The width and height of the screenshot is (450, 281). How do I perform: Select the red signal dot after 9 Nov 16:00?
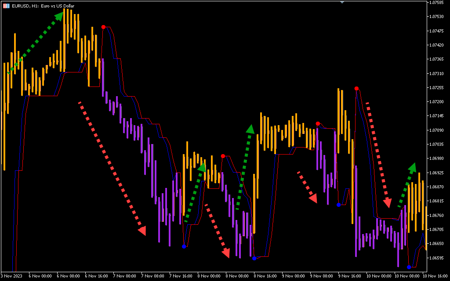pos(356,88)
